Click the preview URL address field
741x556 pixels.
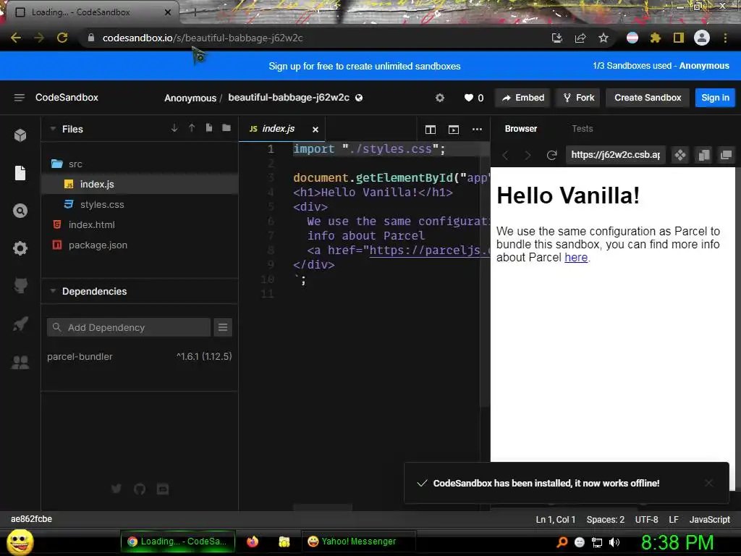(616, 155)
